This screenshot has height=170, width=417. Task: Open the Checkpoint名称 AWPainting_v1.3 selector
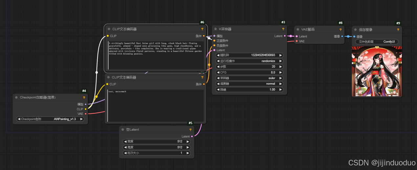(50, 119)
